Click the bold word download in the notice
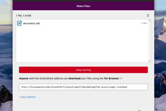Image resolution: width=166 pixels, height=111 pixels. [74, 78]
